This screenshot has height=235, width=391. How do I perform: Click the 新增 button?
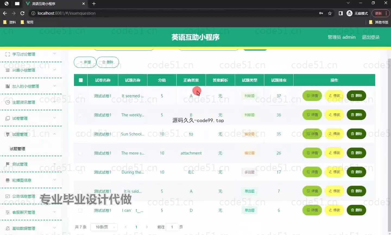[85, 62]
